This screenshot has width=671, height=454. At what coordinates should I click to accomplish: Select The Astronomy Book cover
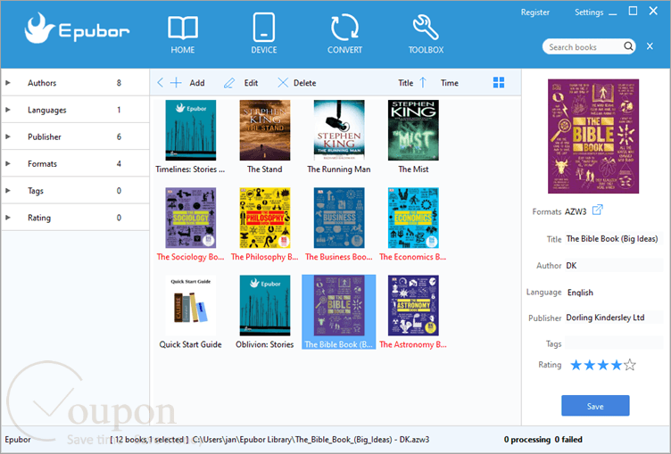(413, 306)
